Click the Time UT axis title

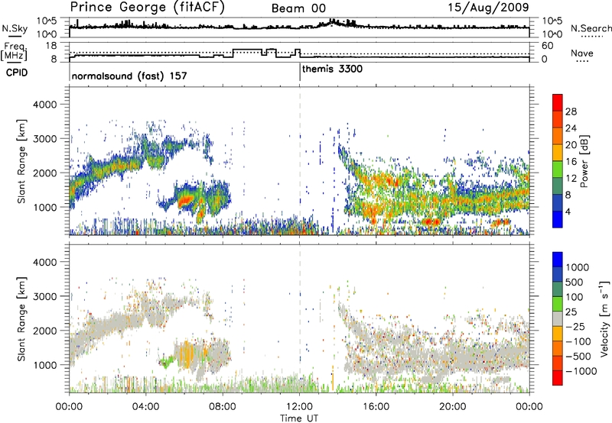(x=299, y=418)
